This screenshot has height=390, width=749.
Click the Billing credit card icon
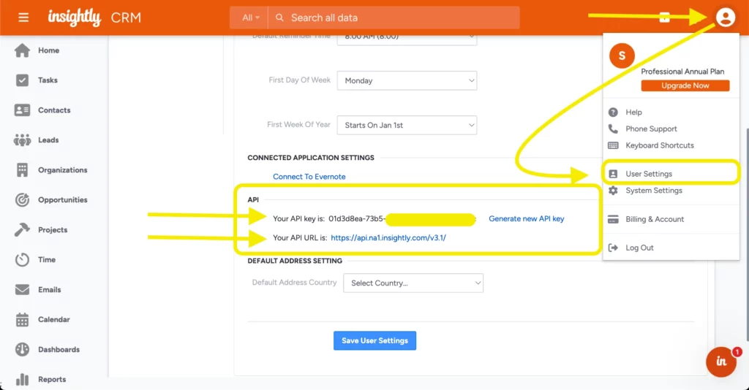pos(613,219)
